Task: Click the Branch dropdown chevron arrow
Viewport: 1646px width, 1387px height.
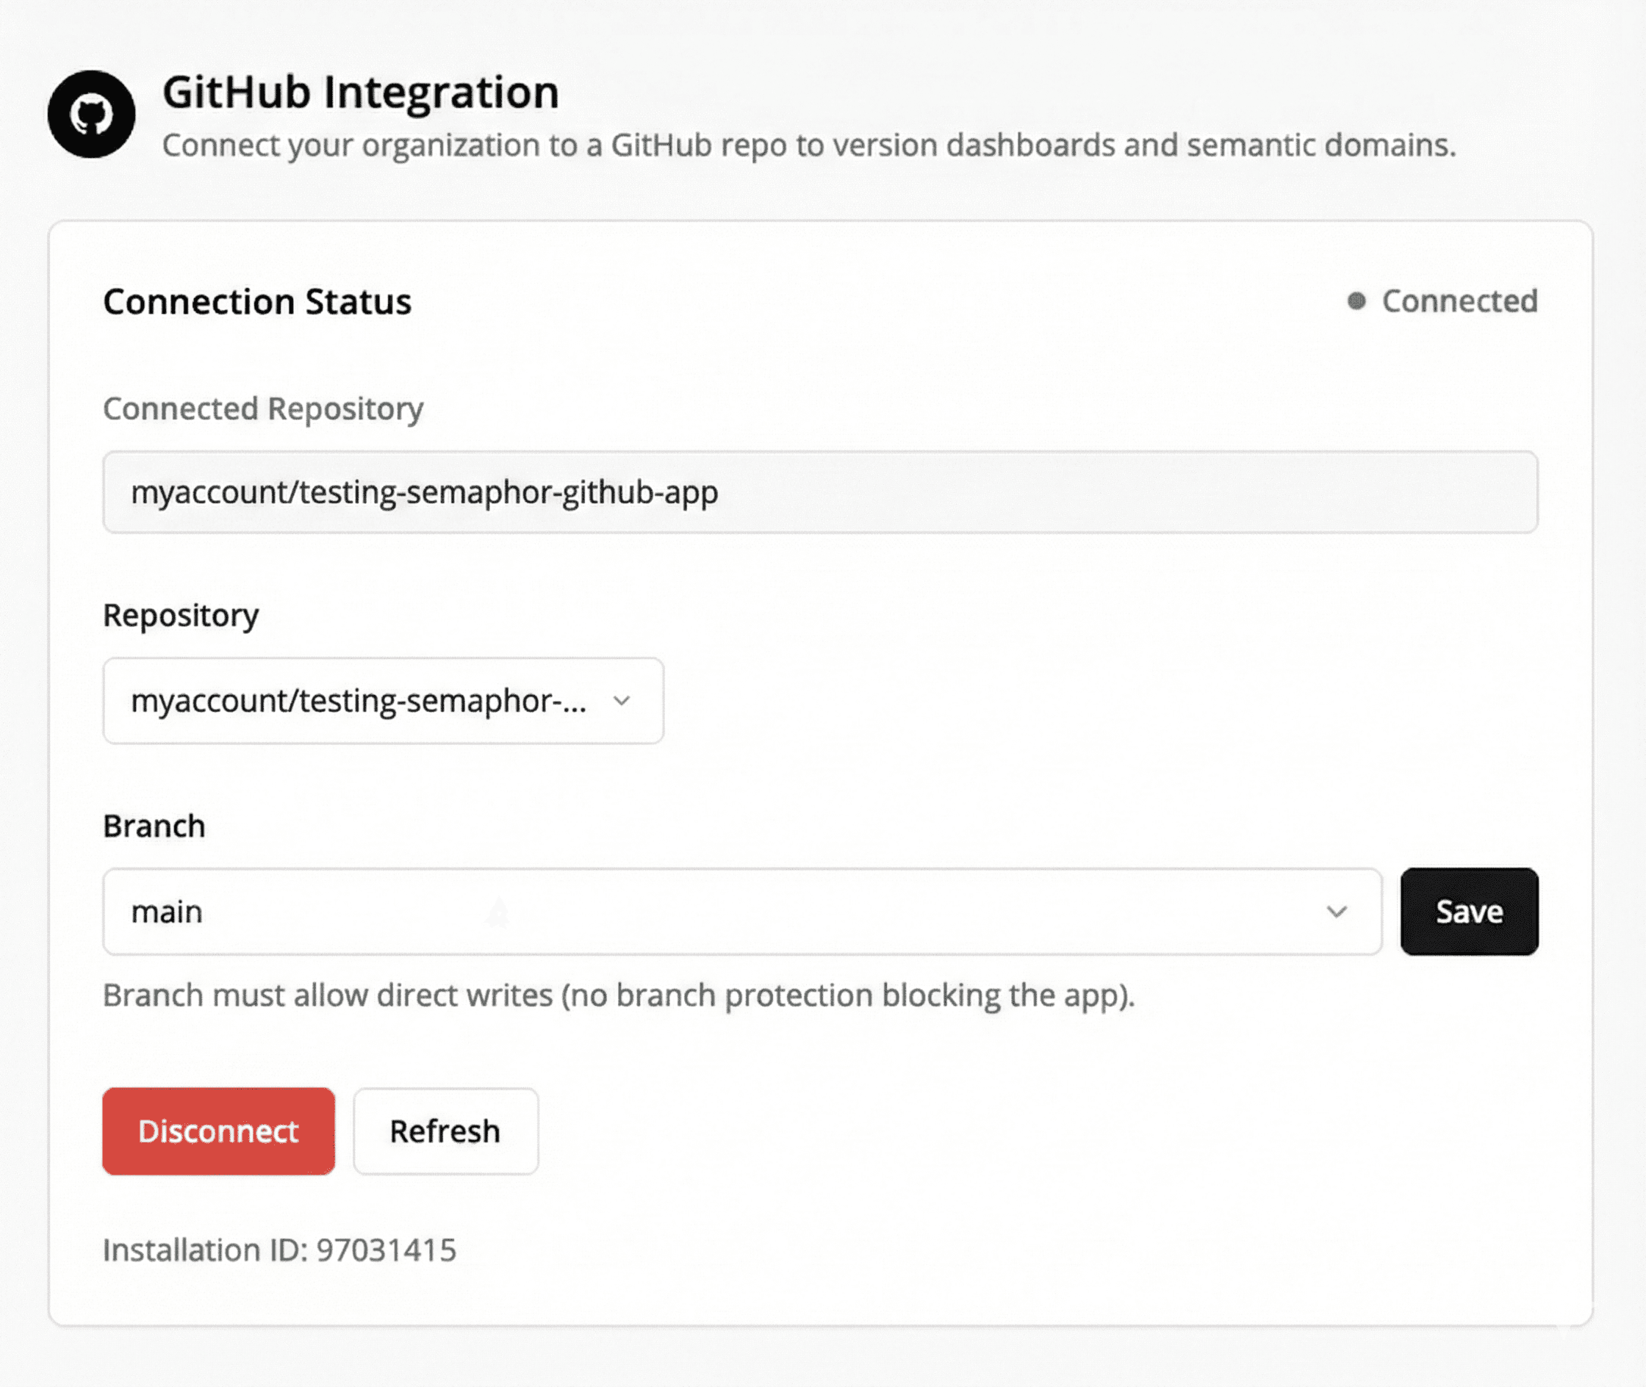Action: pyautogui.click(x=1336, y=911)
